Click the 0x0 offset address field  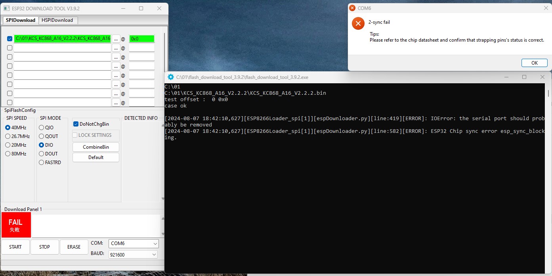pyautogui.click(x=141, y=38)
